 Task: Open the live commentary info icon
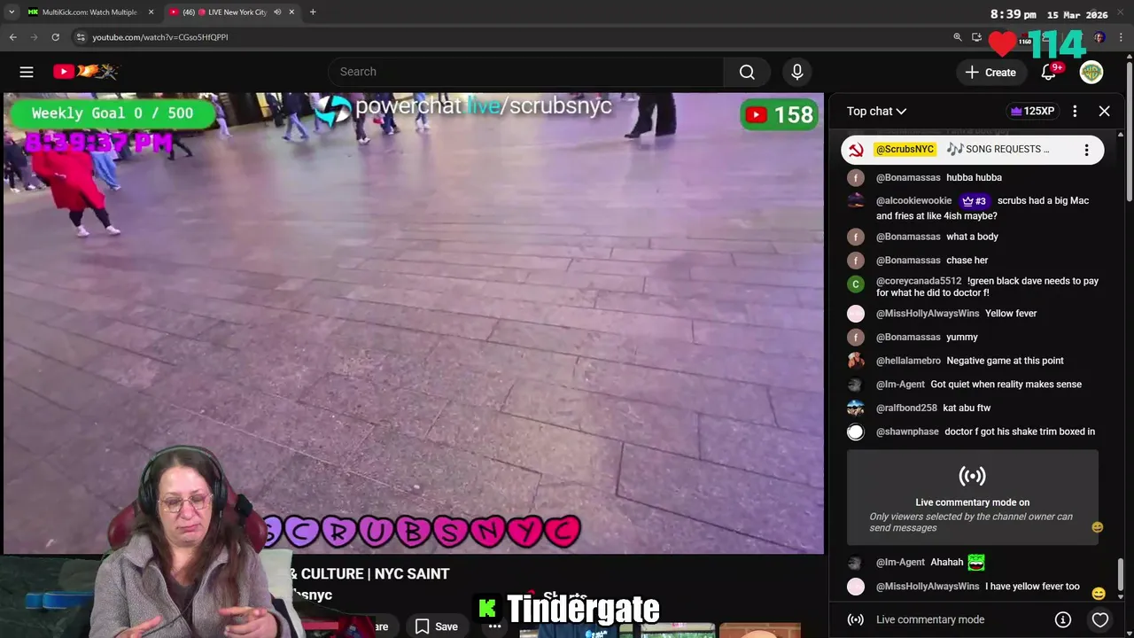[x=1063, y=619]
